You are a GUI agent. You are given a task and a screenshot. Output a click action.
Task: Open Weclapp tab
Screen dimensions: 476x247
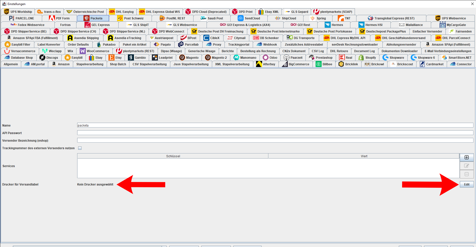(52, 51)
